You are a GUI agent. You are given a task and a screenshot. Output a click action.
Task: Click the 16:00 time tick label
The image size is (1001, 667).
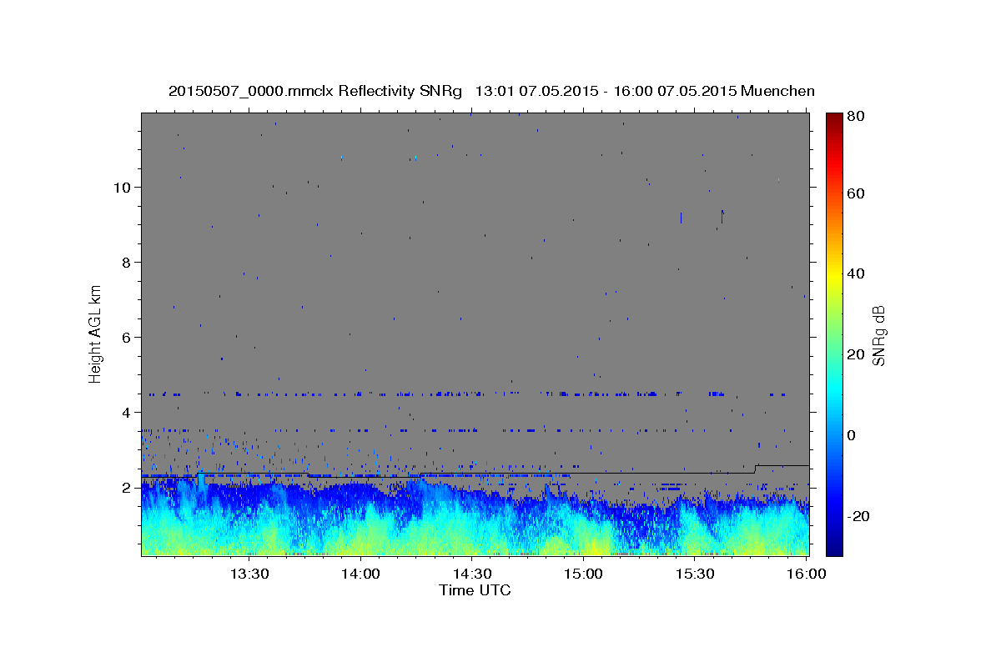click(806, 574)
